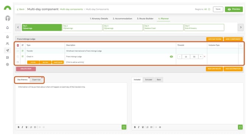The height and width of the screenshot is (136, 247).
Task: Click the sort icon in table header
Action: pyautogui.click(x=22, y=45)
